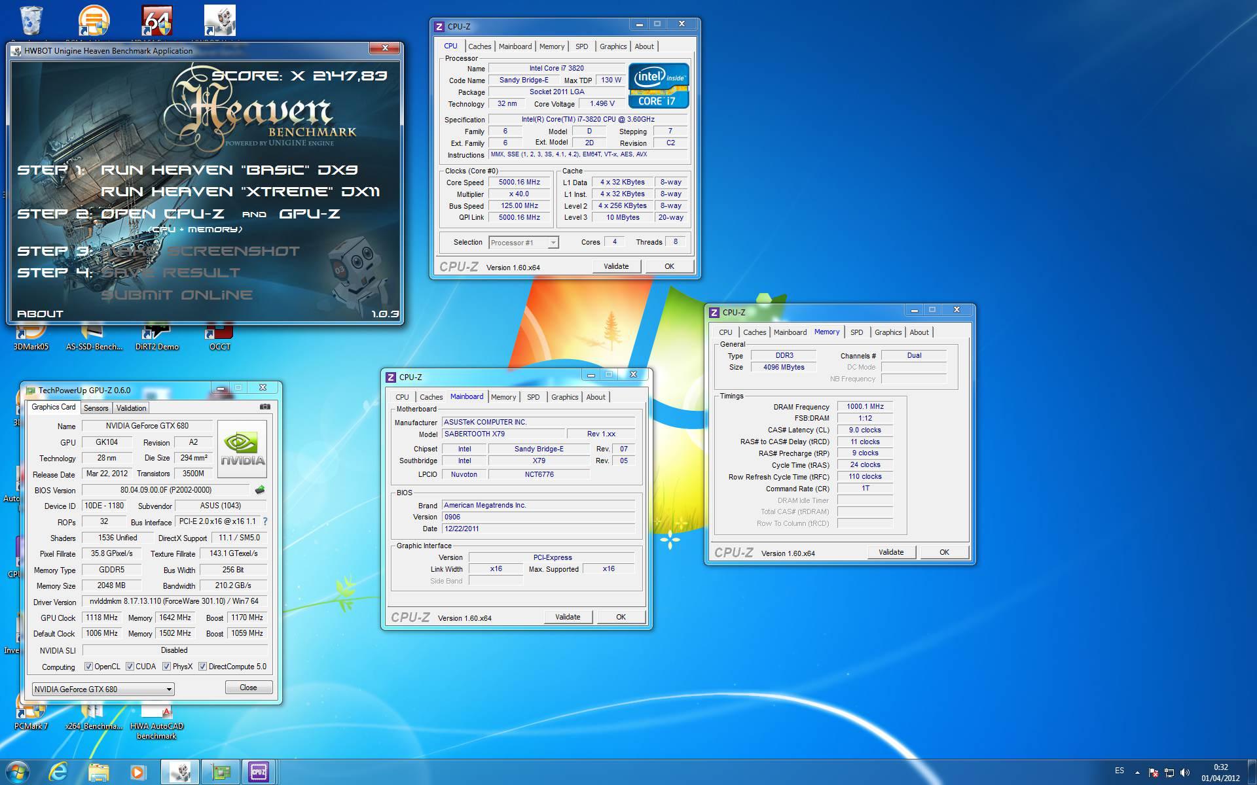Switch to GPU-Z taskbar button
This screenshot has height=785, width=1257.
tap(221, 773)
